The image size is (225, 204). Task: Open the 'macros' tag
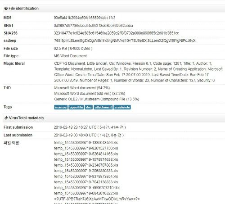coord(61,107)
